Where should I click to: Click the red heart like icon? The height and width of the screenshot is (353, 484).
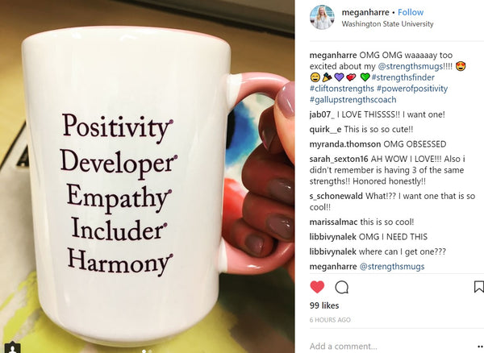(x=317, y=287)
